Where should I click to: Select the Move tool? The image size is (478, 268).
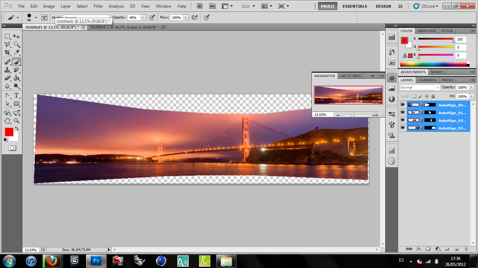(16, 36)
